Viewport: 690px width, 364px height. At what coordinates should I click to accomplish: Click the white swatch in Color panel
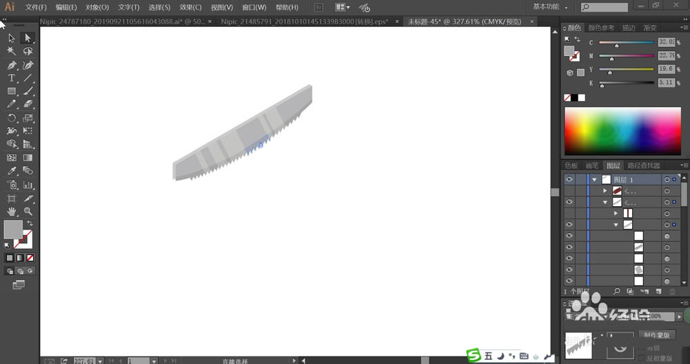[582, 98]
